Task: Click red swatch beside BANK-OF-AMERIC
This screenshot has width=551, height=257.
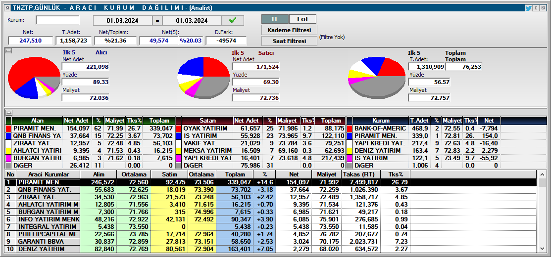Action: tap(350, 128)
